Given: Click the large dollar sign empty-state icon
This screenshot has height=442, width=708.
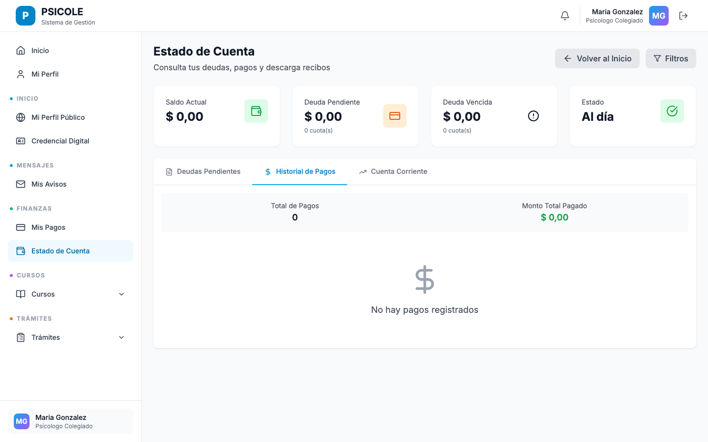Looking at the screenshot, I should coord(425,280).
